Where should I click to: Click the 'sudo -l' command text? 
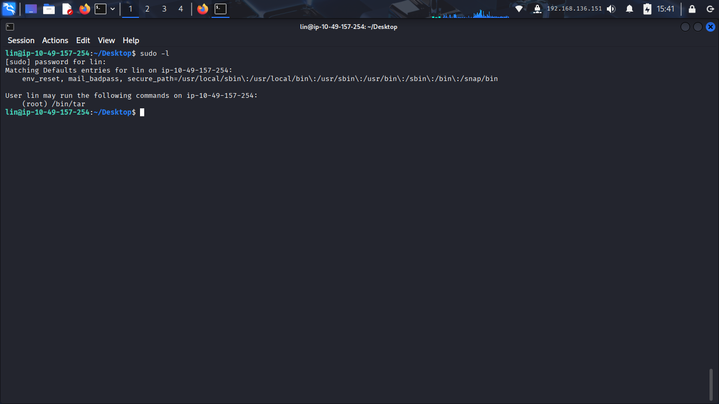click(x=155, y=54)
